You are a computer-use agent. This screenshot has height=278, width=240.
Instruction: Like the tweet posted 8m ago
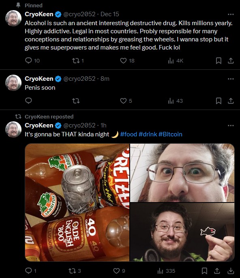coord(123,101)
